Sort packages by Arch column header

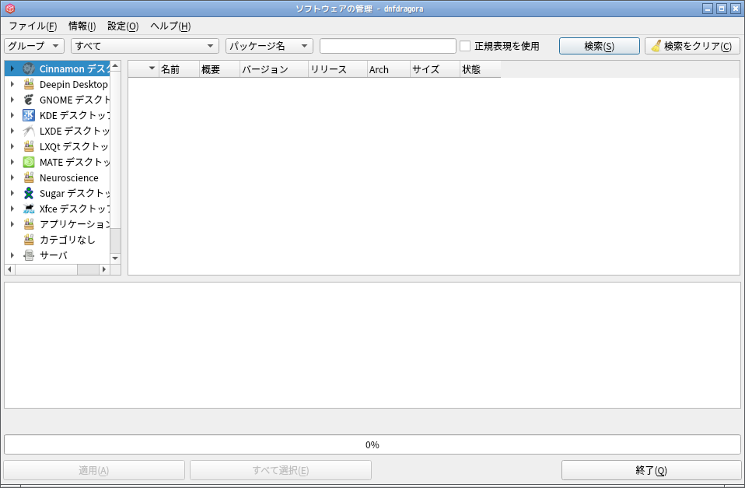pyautogui.click(x=389, y=69)
